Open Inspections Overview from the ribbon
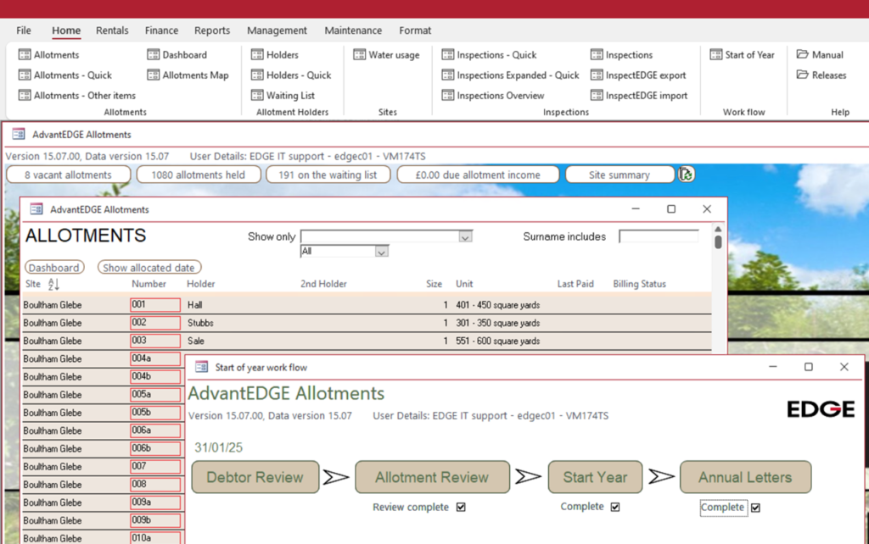 448,96
